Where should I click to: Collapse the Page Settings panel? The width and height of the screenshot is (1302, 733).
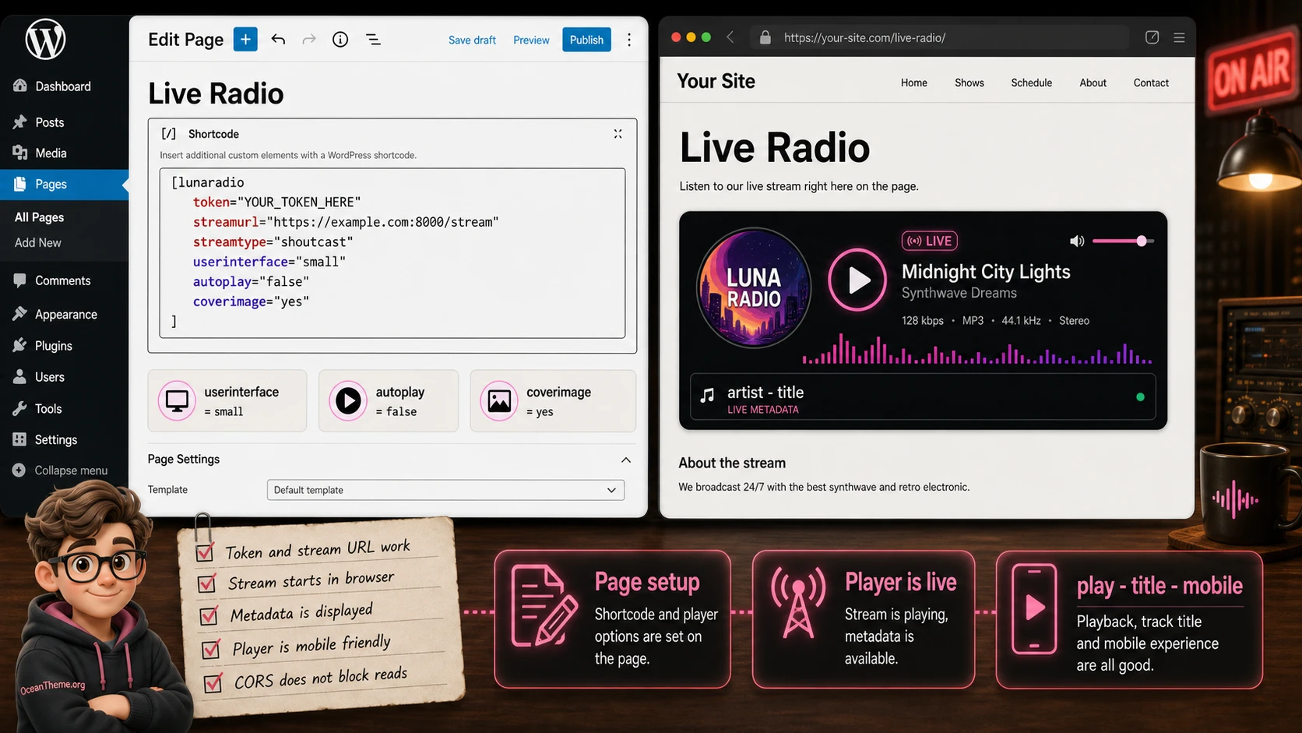[x=626, y=460]
